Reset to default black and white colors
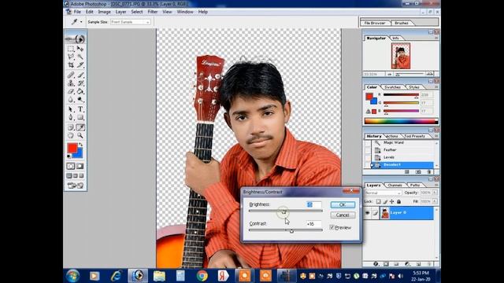The width and height of the screenshot is (504, 283). (x=69, y=156)
